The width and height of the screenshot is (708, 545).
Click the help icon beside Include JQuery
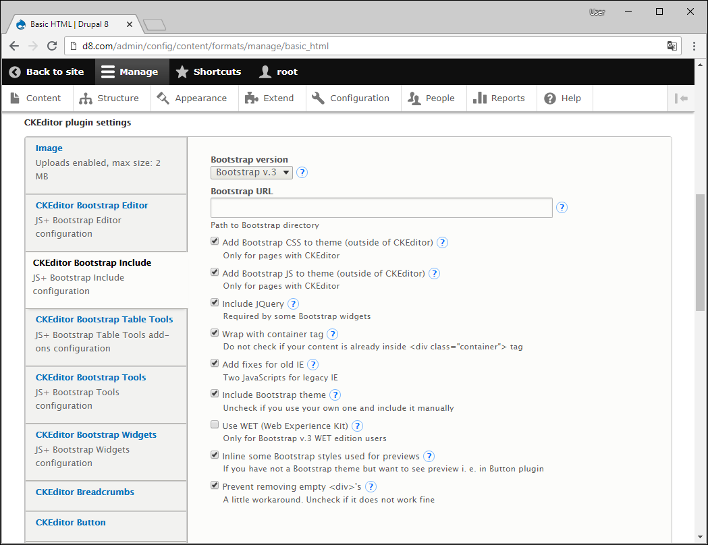coord(294,304)
